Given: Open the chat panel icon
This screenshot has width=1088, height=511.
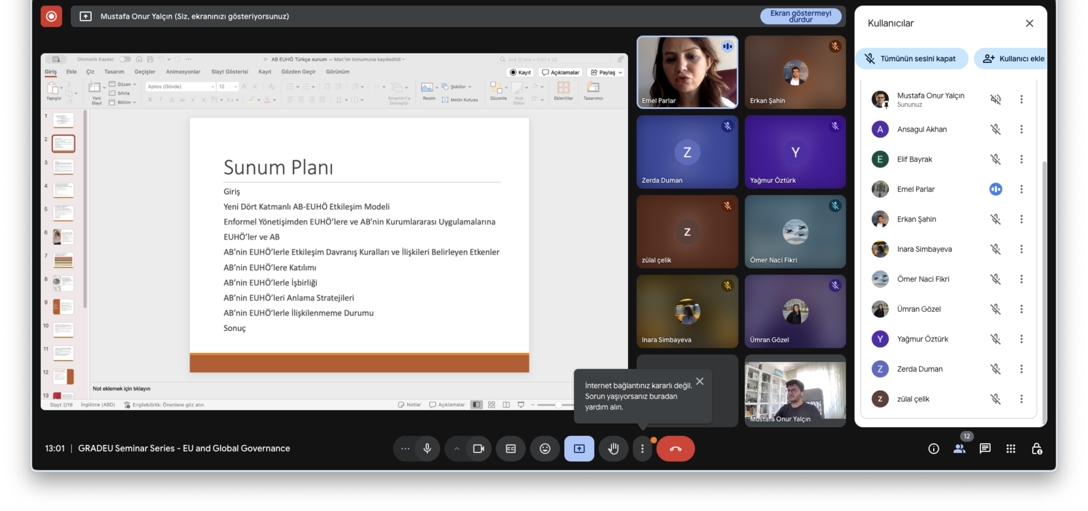Looking at the screenshot, I should click(984, 448).
